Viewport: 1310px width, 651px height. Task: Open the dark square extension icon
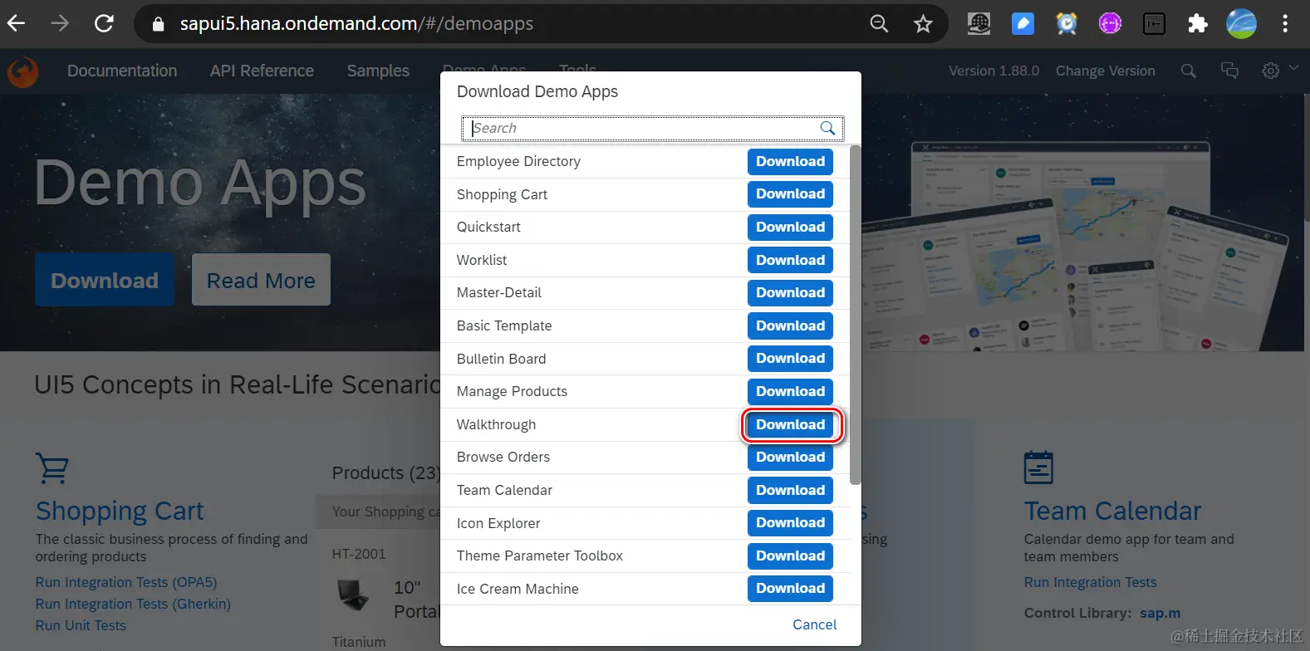pyautogui.click(x=1154, y=23)
